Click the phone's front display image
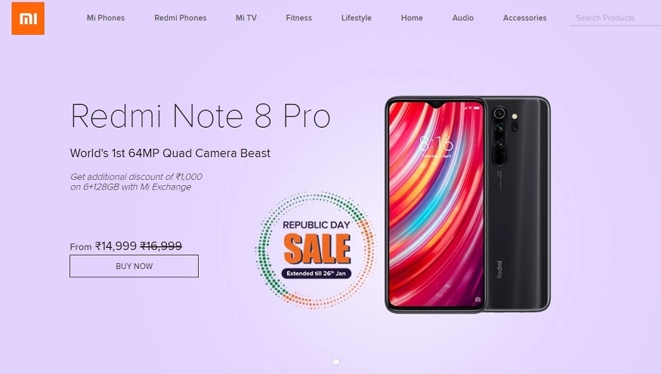 (435, 204)
